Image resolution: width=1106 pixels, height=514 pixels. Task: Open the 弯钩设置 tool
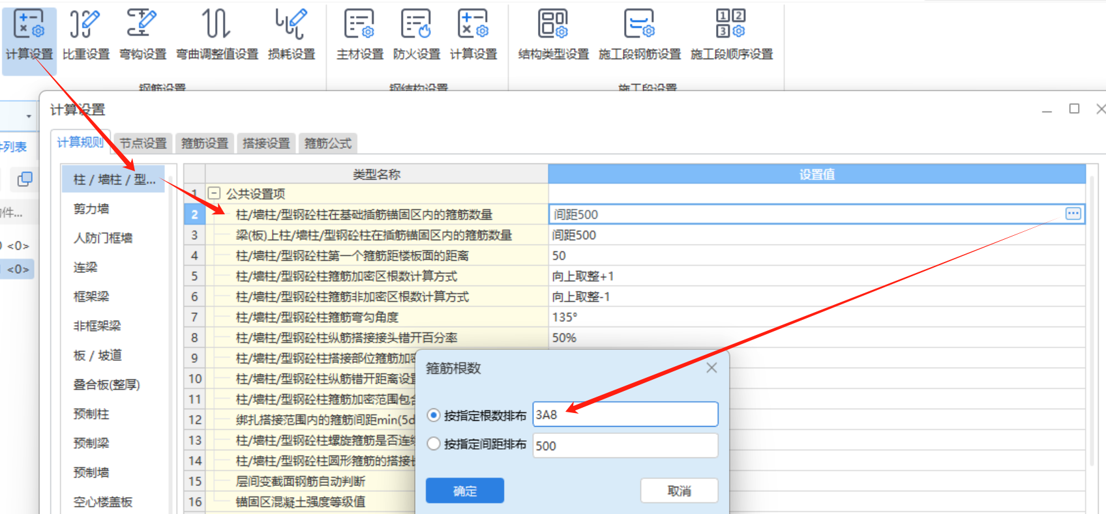tap(142, 36)
